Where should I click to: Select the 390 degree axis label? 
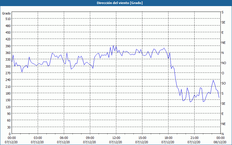8,46
